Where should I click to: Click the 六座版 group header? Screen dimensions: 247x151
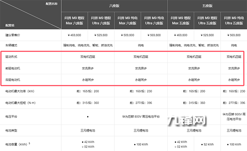(x=114, y=6)
